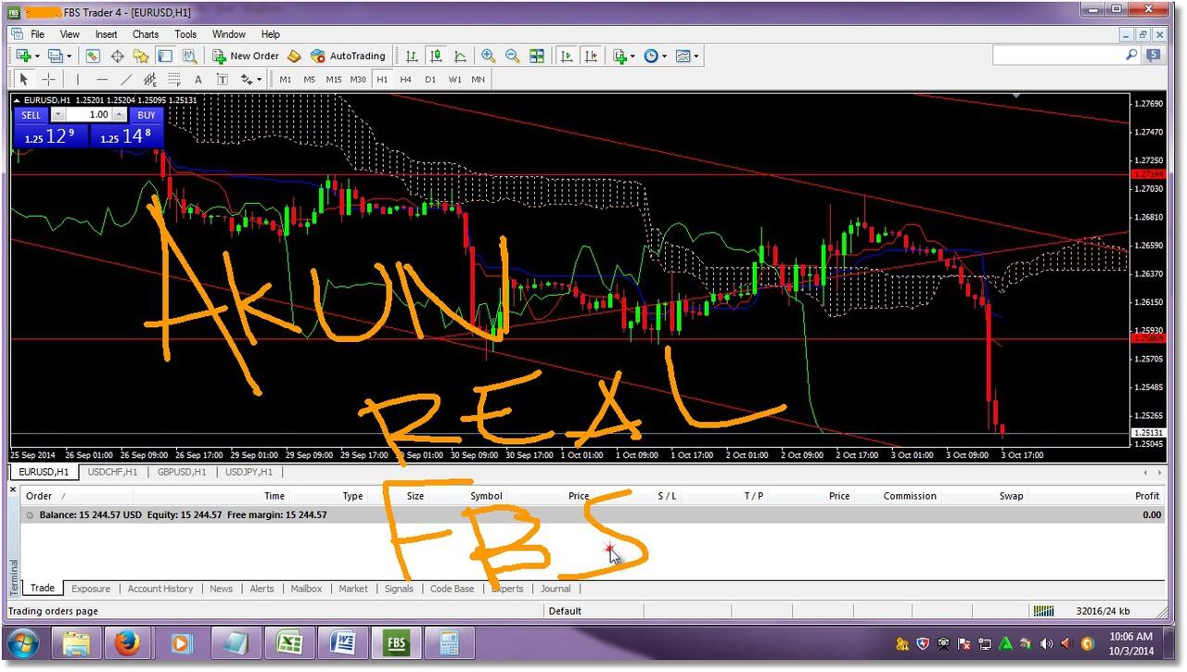
Task: Switch to the Account History tab
Action: (160, 589)
